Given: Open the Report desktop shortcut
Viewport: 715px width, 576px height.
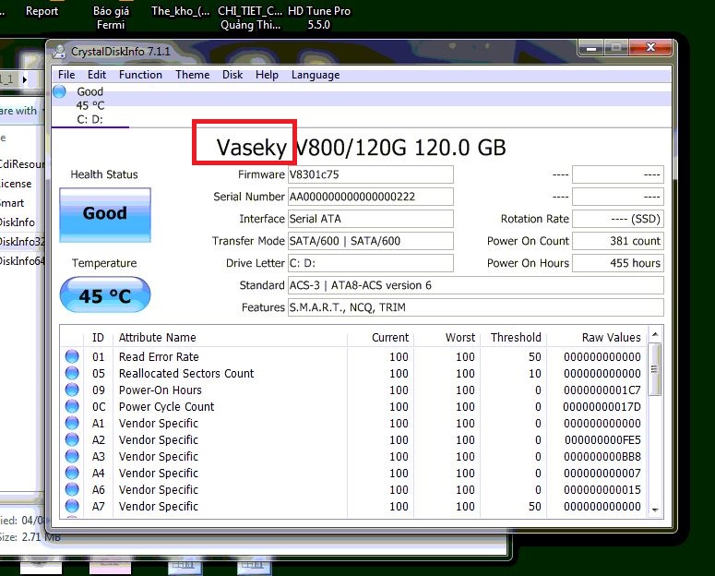Looking at the screenshot, I should 42,11.
